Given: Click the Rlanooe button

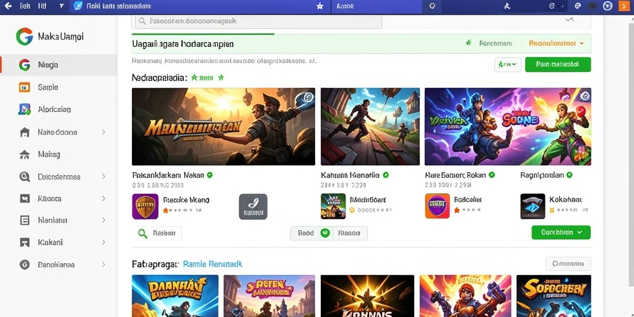Looking at the screenshot, I should pyautogui.click(x=350, y=233).
